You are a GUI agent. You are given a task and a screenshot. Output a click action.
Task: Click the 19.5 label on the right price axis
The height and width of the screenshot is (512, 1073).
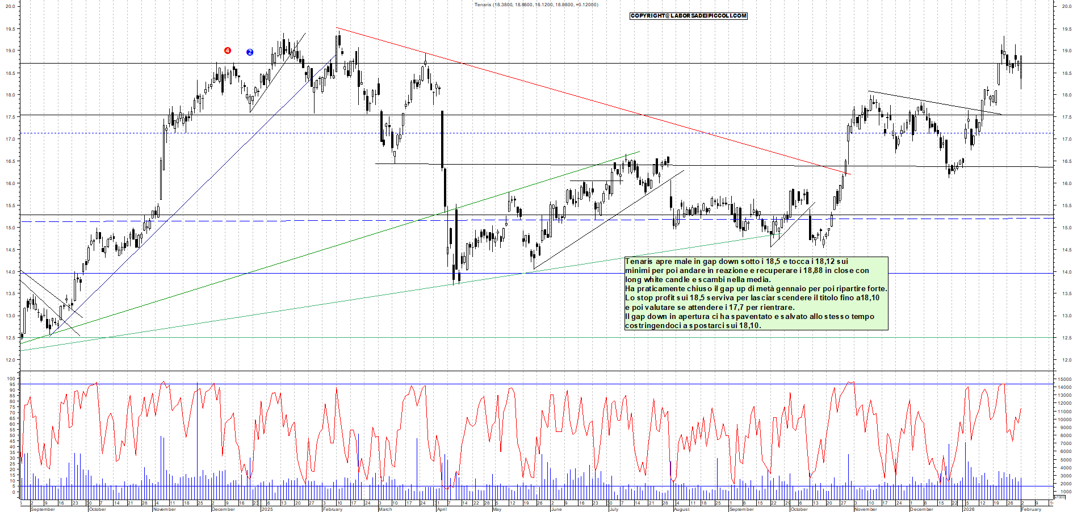tap(1066, 29)
